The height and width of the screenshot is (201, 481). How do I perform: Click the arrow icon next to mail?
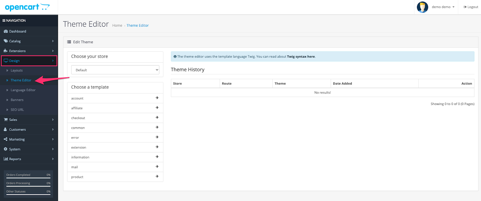[157, 166]
